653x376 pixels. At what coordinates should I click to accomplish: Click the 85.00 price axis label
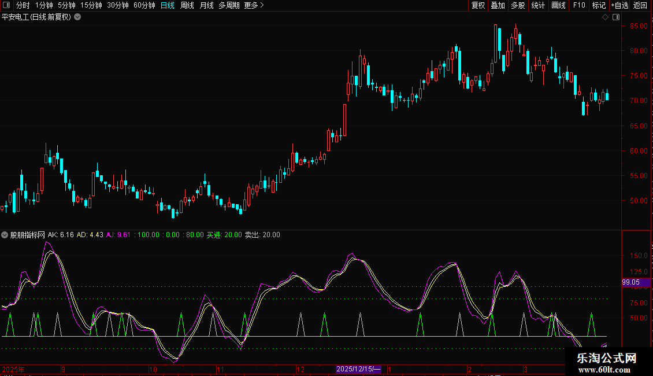click(639, 26)
